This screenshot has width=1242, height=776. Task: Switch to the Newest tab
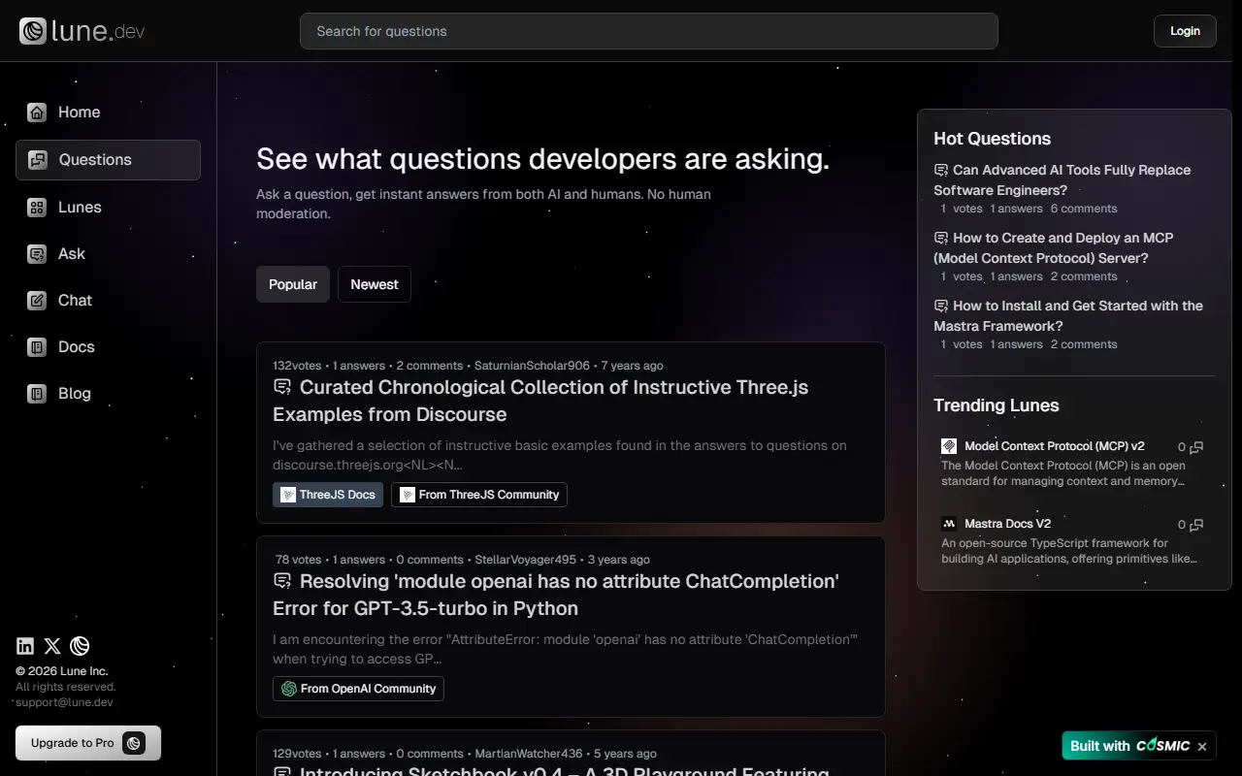click(375, 284)
